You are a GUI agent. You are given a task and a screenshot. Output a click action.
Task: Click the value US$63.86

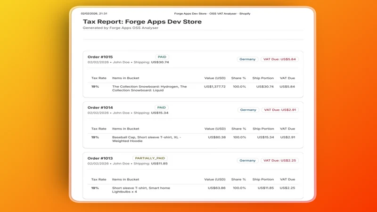tap(217, 188)
